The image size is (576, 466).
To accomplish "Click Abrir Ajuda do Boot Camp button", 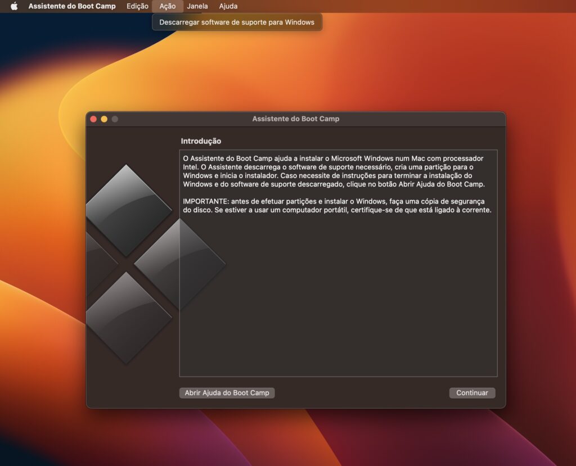I will click(x=227, y=393).
